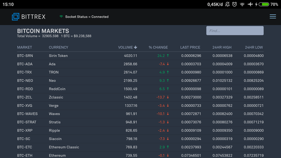Open the BTC-XRP market

(25, 130)
